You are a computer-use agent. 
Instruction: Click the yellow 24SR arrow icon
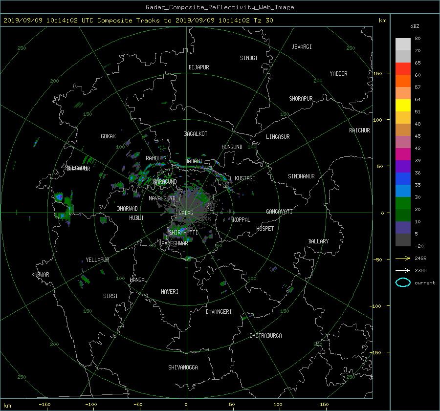403,258
